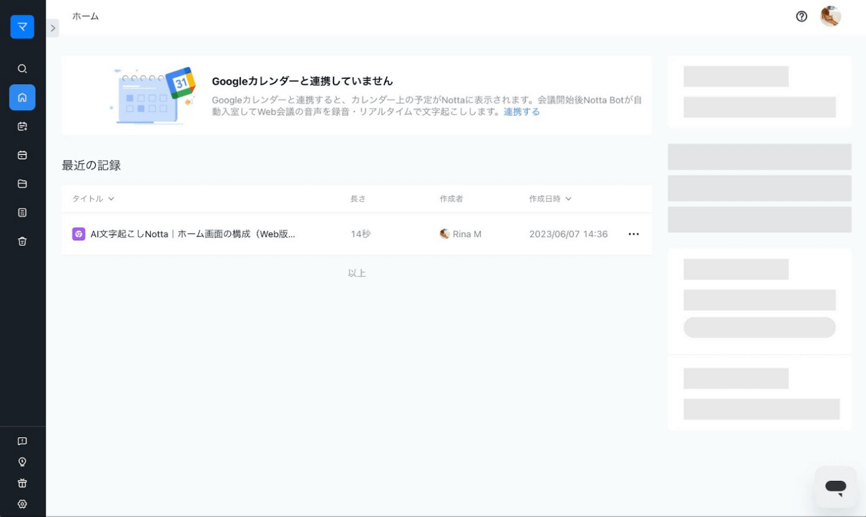The width and height of the screenshot is (866, 517).
Task: Open the feedback speech-bubble icon in sidebar
Action: click(x=22, y=441)
